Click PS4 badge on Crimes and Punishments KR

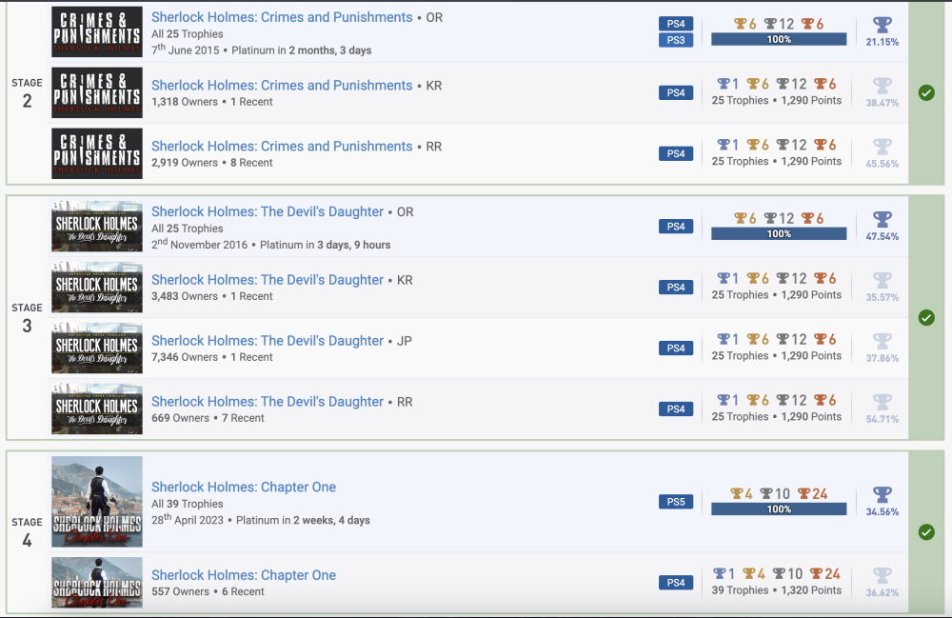[676, 93]
